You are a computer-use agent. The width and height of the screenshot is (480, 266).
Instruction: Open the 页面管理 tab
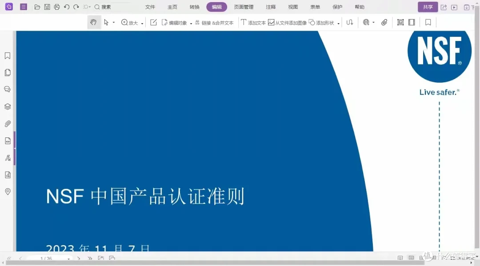tap(244, 7)
